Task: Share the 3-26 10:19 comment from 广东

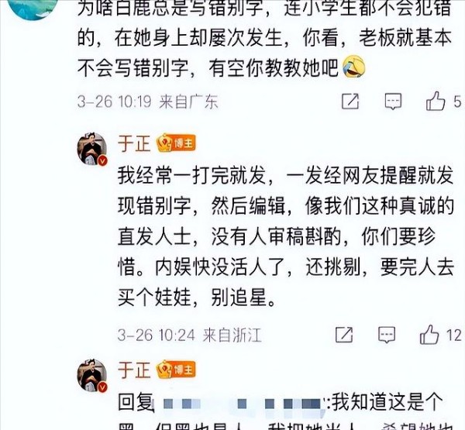Action: coord(350,101)
